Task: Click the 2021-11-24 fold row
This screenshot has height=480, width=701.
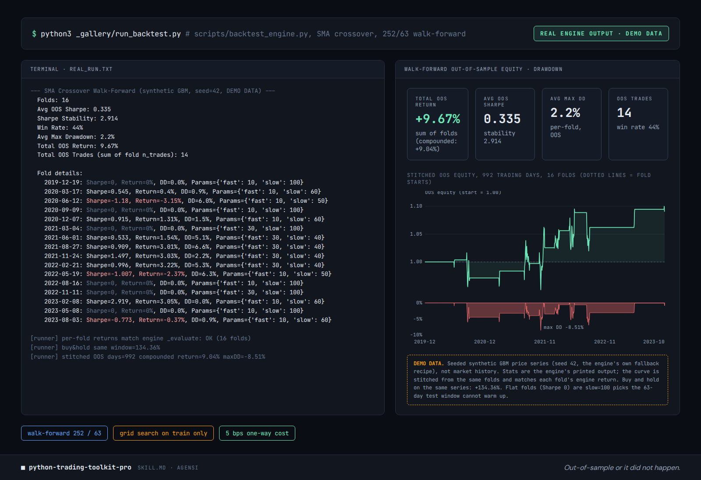Action: pyautogui.click(x=184, y=256)
